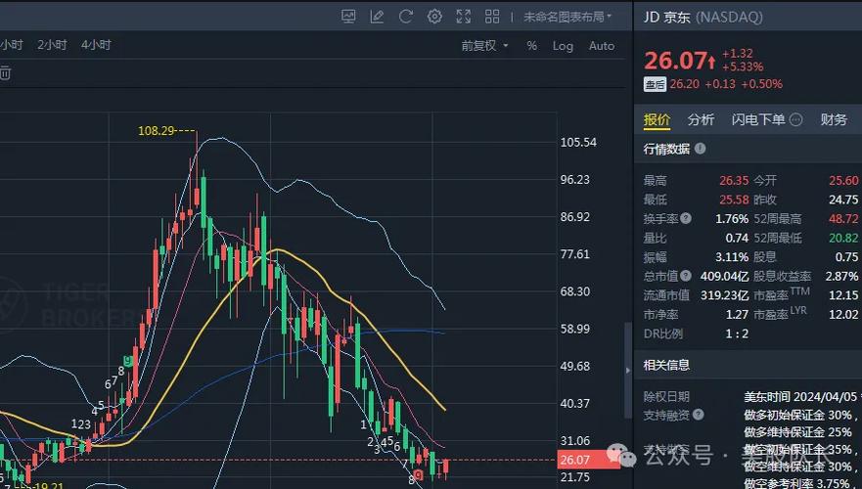Open the chart indicator icon in top toolbar
862x489 pixels.
pos(348,17)
